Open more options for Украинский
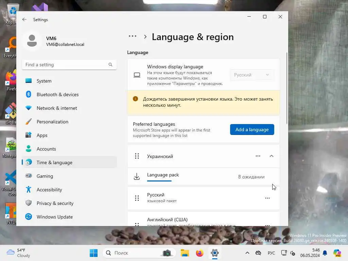Screen dimensions: 348x261 pos(258,156)
